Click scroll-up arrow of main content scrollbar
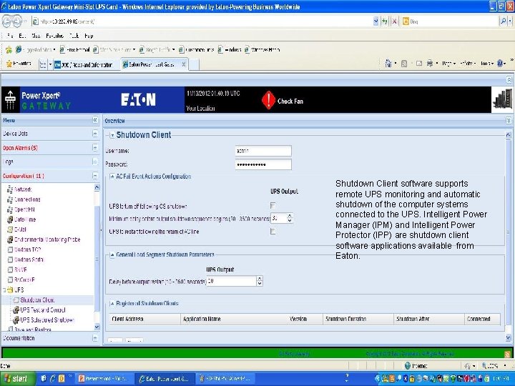The image size is (515, 386). pos(508,135)
